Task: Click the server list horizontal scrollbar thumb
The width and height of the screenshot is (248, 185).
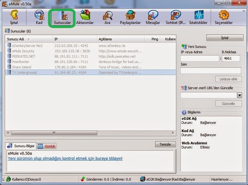Action: pyautogui.click(x=54, y=133)
